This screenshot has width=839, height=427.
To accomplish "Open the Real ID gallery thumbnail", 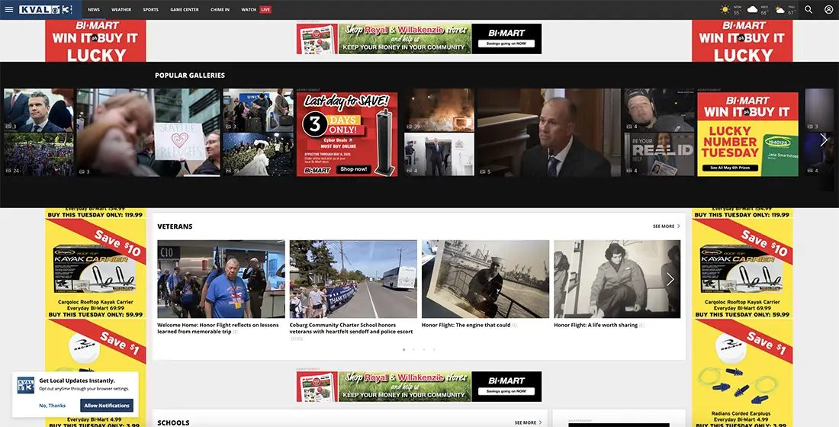I will [x=659, y=155].
